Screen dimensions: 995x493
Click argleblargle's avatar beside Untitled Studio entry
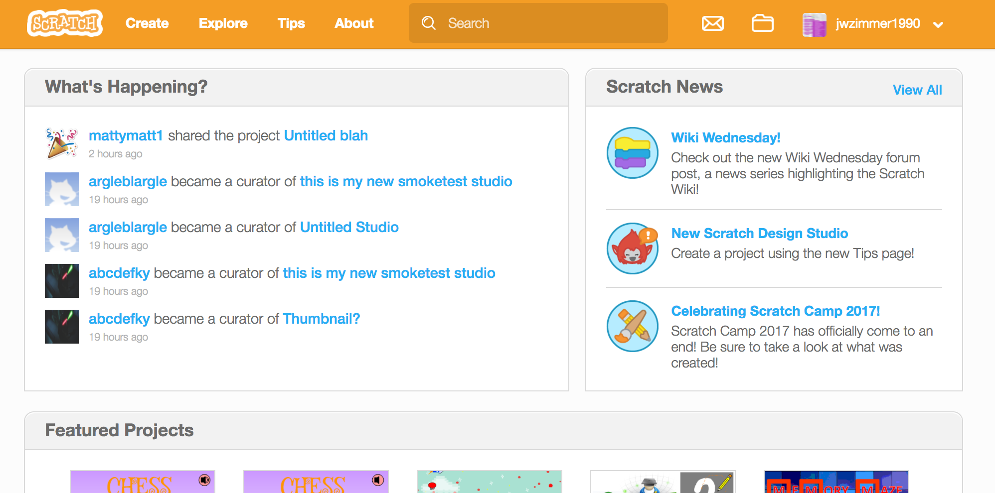tap(62, 235)
